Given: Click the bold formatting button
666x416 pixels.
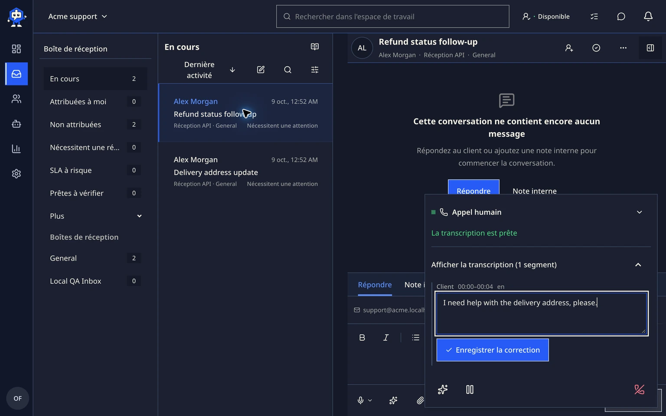Looking at the screenshot, I should click(x=362, y=338).
